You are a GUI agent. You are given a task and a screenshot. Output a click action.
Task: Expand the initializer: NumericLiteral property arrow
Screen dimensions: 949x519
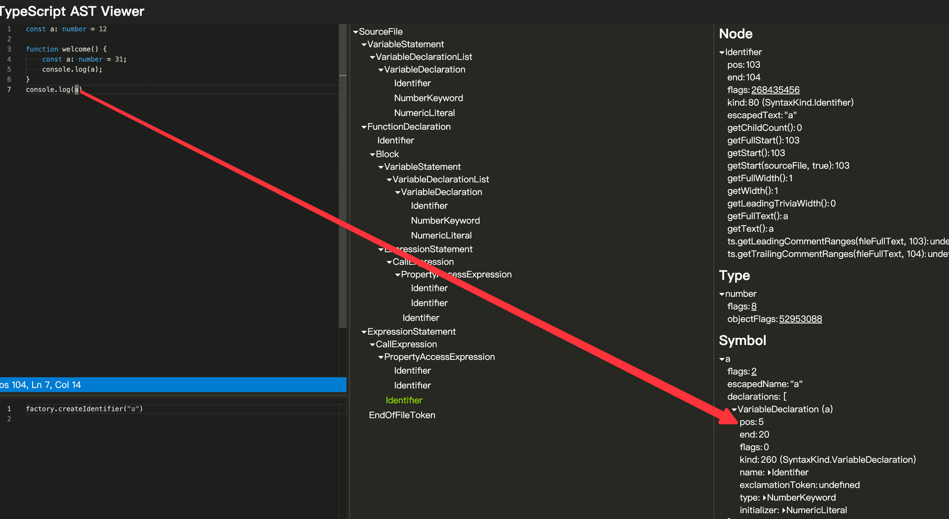point(783,511)
